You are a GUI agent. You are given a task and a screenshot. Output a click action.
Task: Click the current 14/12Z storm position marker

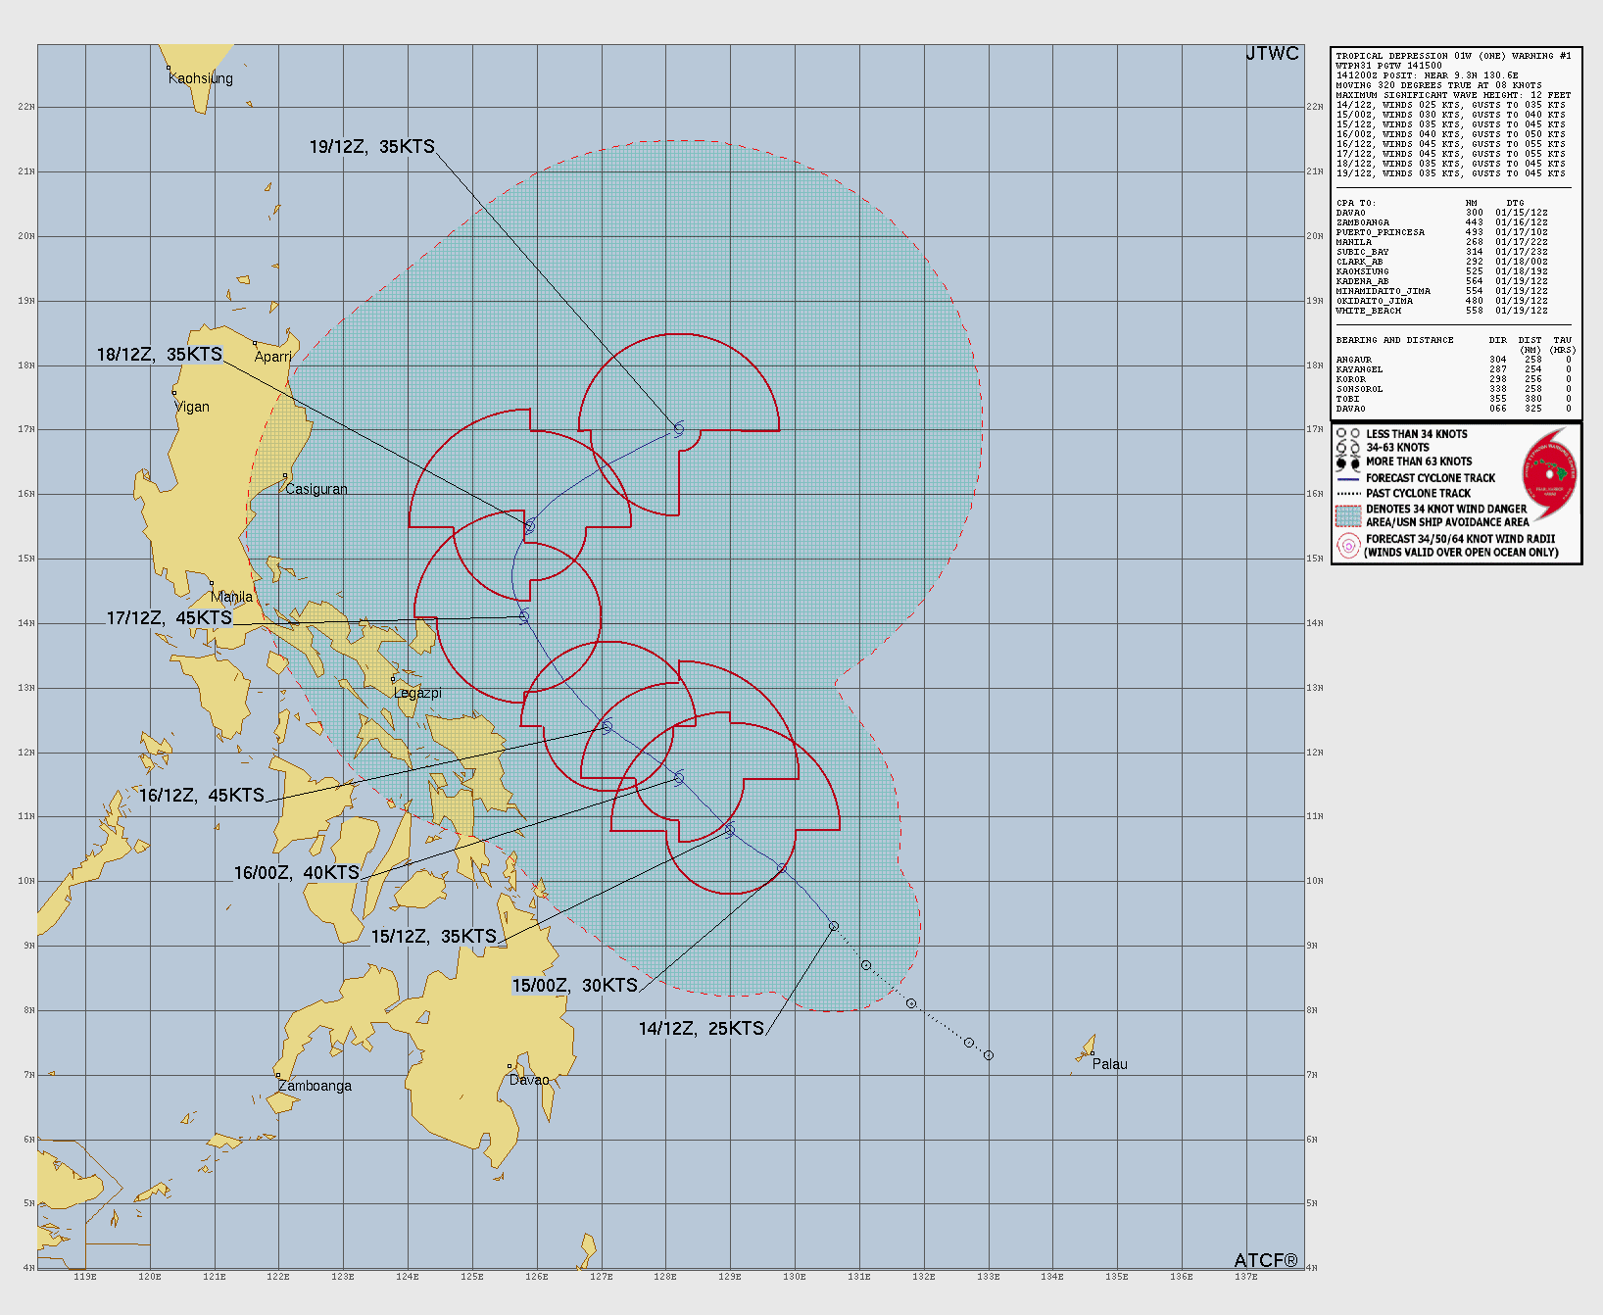834,926
